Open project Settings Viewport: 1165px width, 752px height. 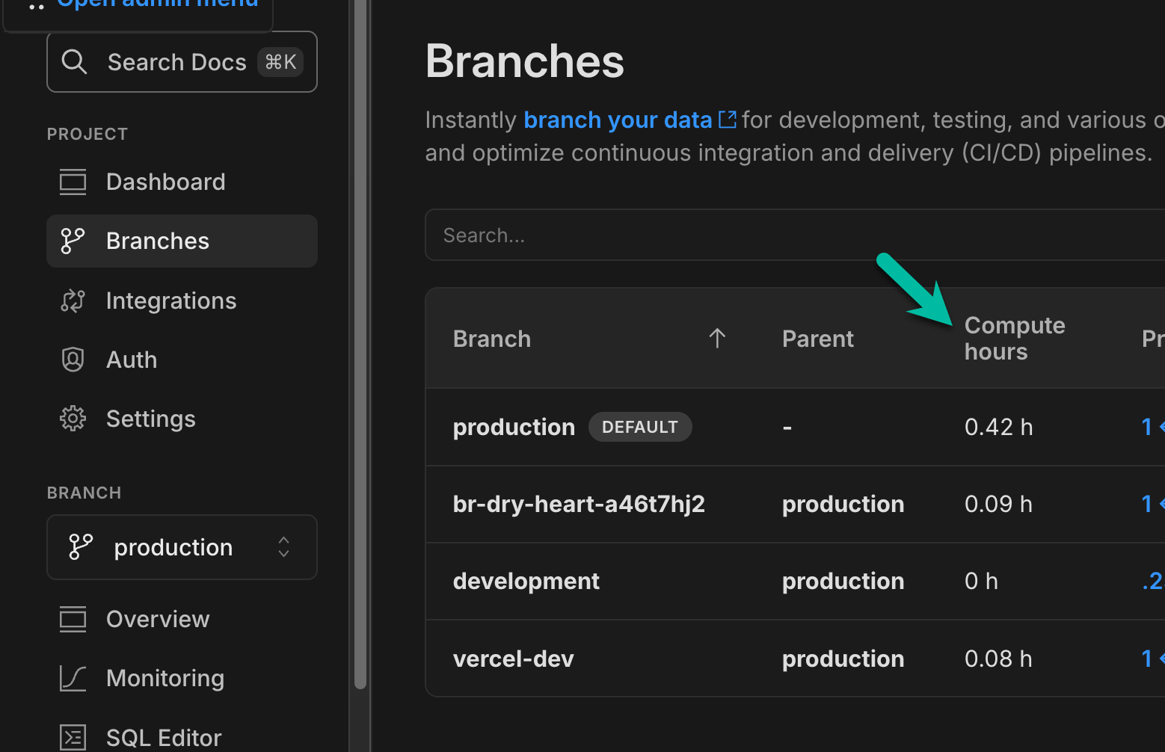[x=182, y=419]
